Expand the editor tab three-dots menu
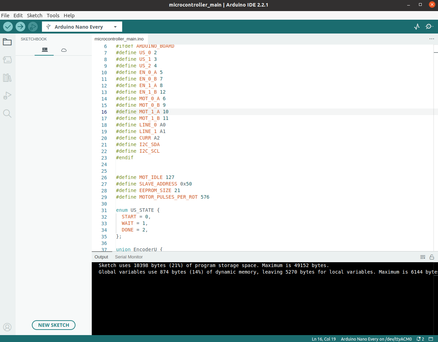The image size is (438, 342). (431, 39)
